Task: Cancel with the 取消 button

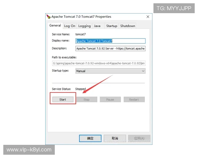Action: (x=115, y=138)
